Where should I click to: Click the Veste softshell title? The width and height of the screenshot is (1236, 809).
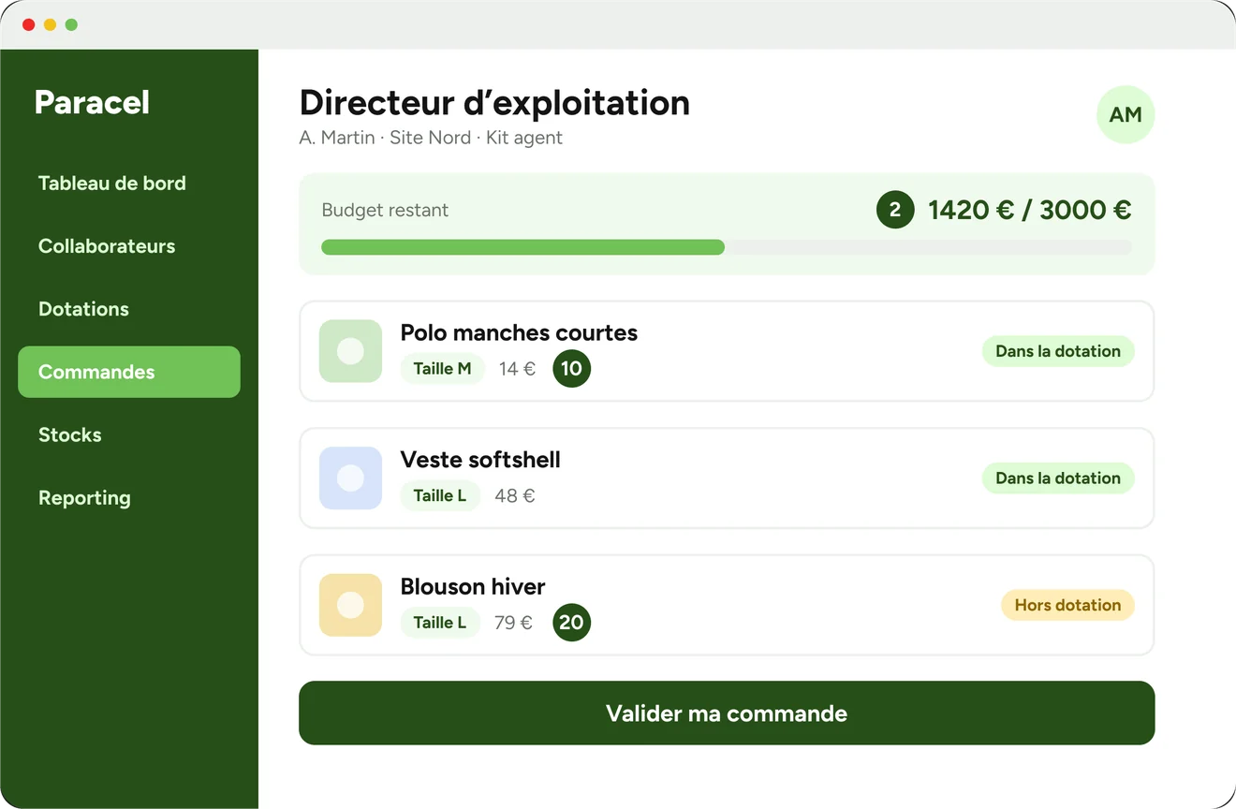point(480,460)
